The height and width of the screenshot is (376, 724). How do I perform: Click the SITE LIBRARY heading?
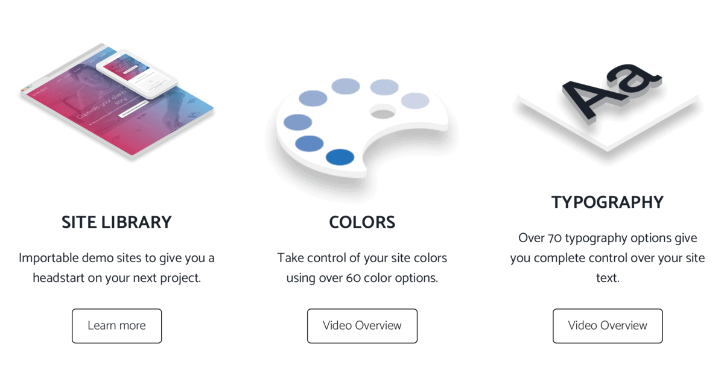point(116,222)
